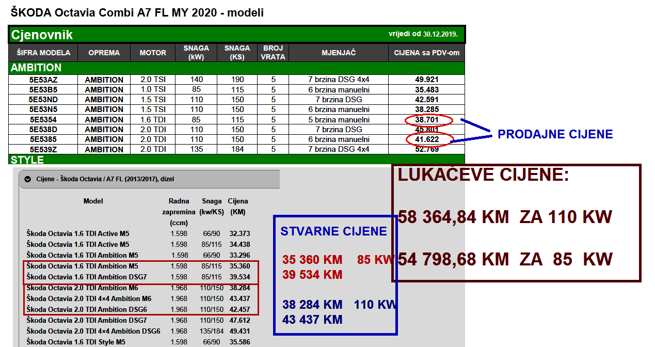Click the 'Radna zapremina (ccm)' column header

(179, 212)
